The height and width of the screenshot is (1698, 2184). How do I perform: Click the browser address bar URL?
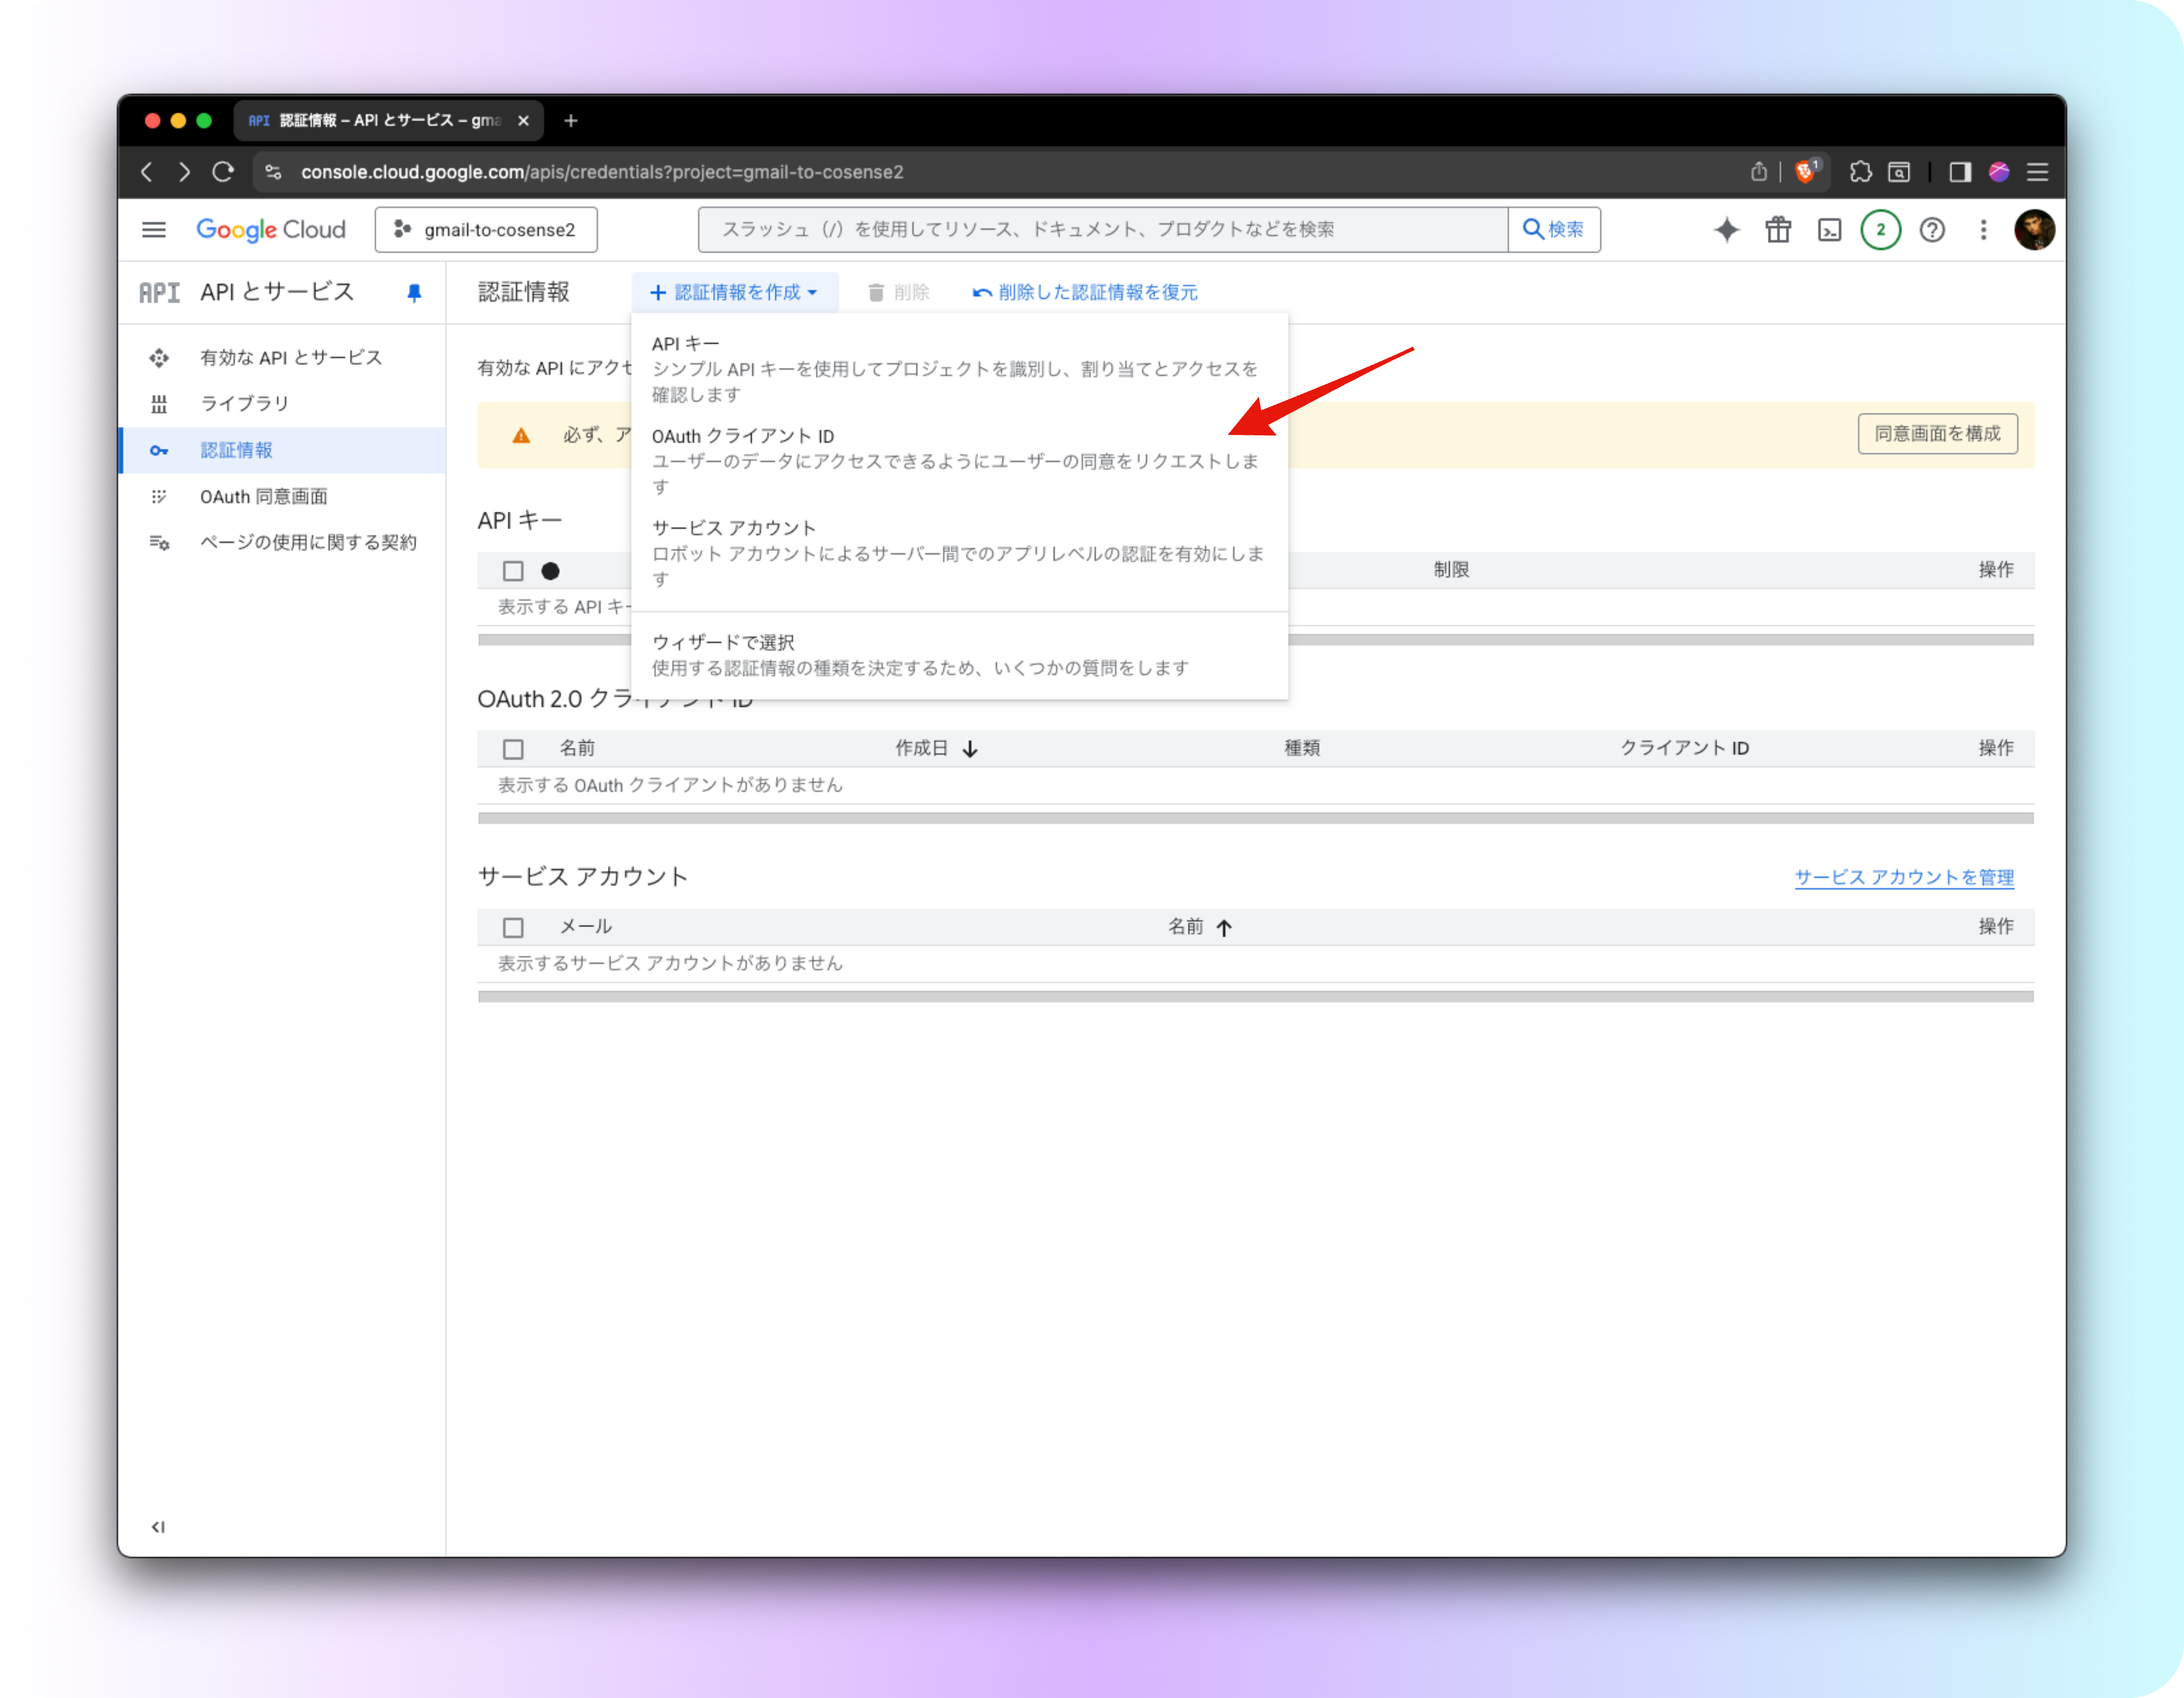pyautogui.click(x=601, y=172)
